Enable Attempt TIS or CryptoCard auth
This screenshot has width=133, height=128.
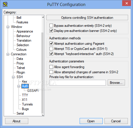pyautogui.click(x=51, y=49)
